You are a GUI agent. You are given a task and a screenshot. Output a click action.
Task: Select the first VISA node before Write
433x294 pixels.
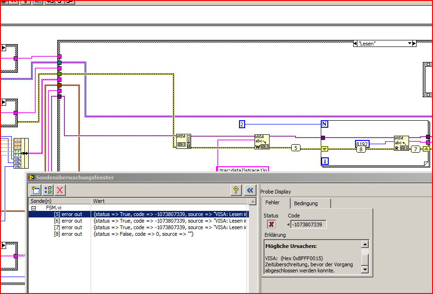(183, 141)
